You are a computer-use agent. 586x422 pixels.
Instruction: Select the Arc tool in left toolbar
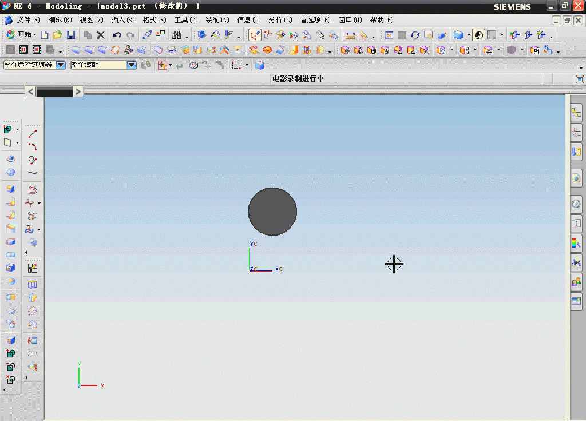point(33,147)
